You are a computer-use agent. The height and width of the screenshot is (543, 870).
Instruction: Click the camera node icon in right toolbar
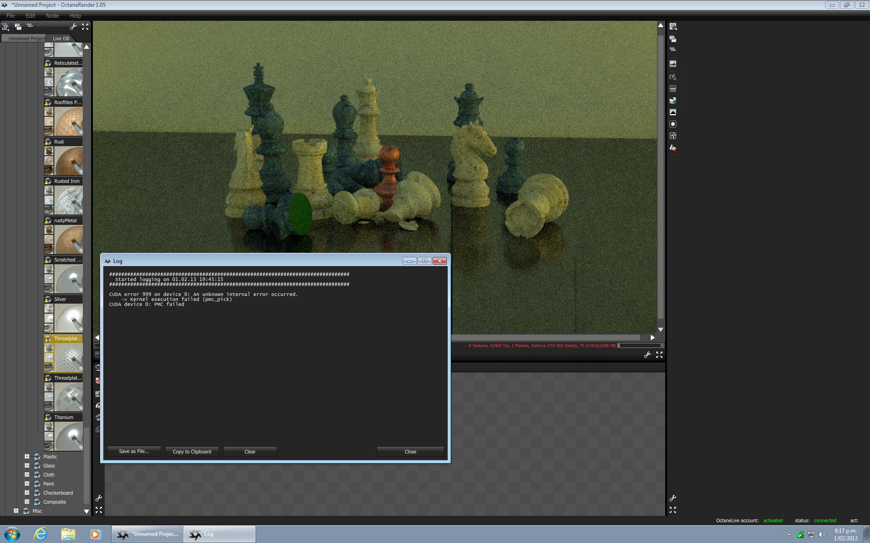point(673,77)
